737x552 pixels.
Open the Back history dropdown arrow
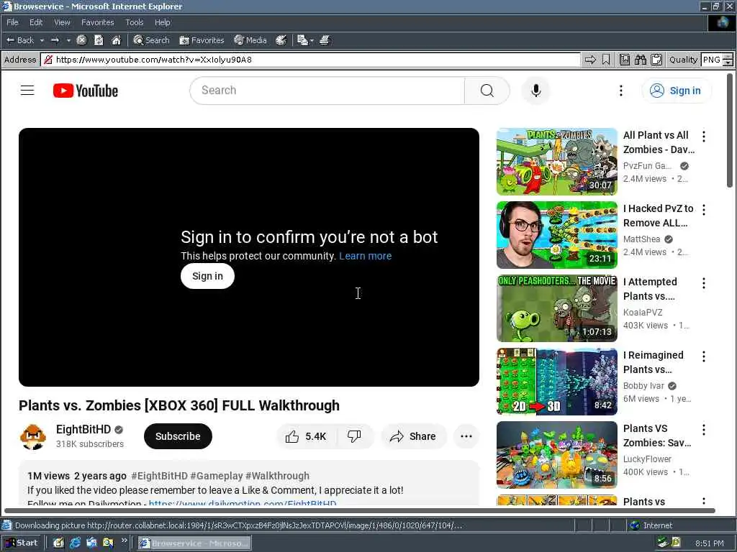point(42,40)
